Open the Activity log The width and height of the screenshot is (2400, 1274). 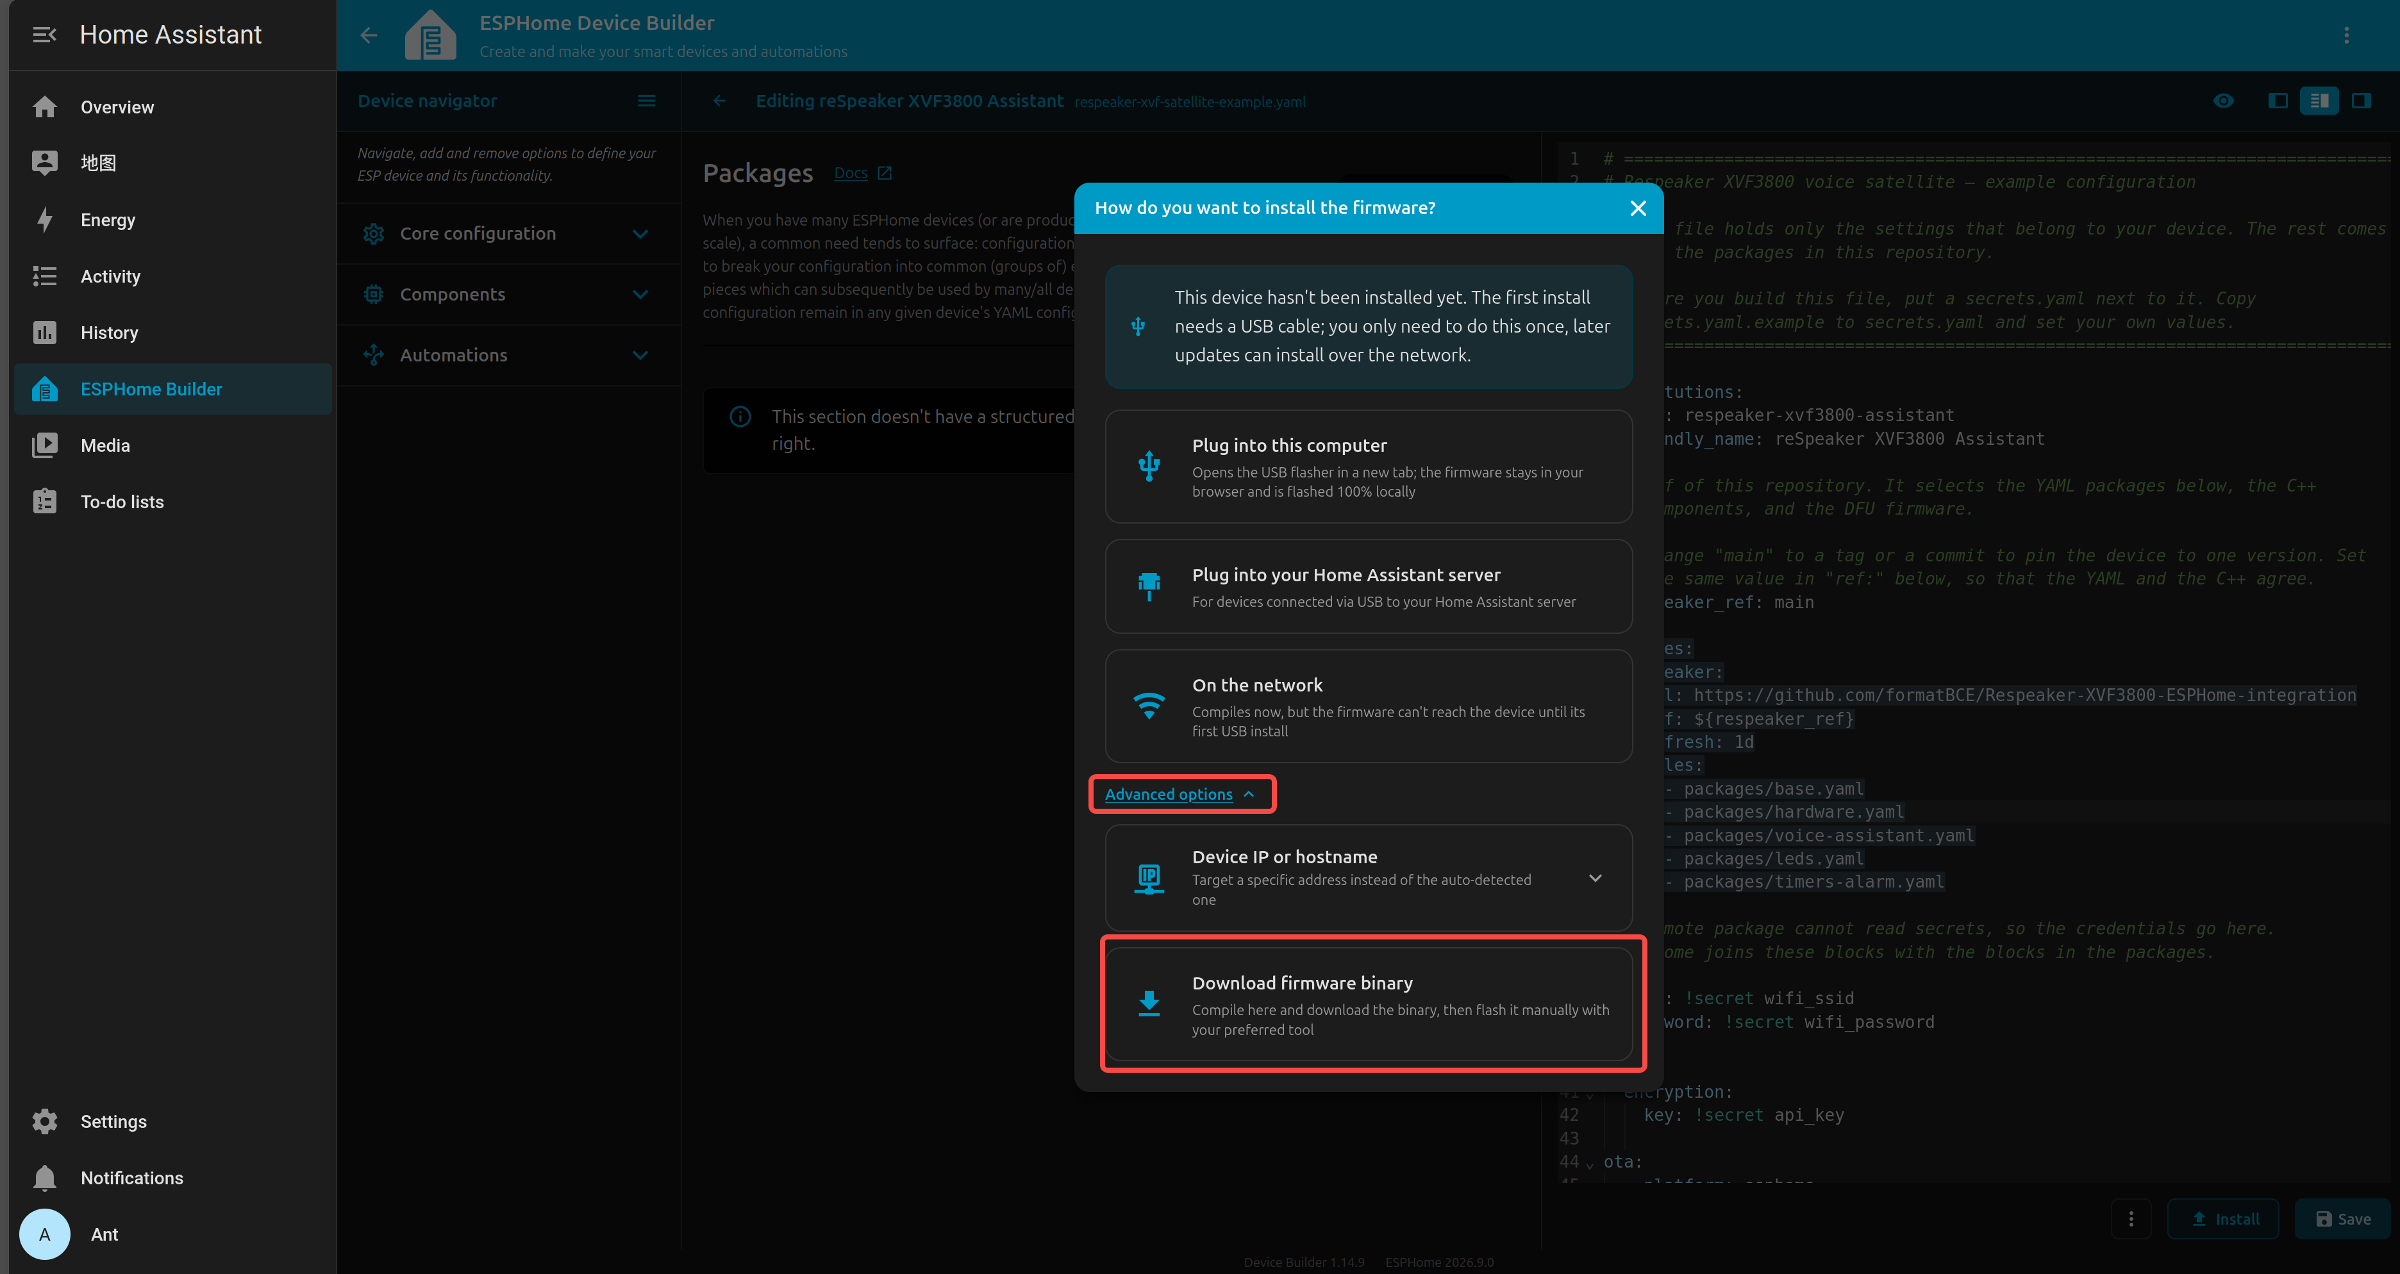[x=173, y=276]
